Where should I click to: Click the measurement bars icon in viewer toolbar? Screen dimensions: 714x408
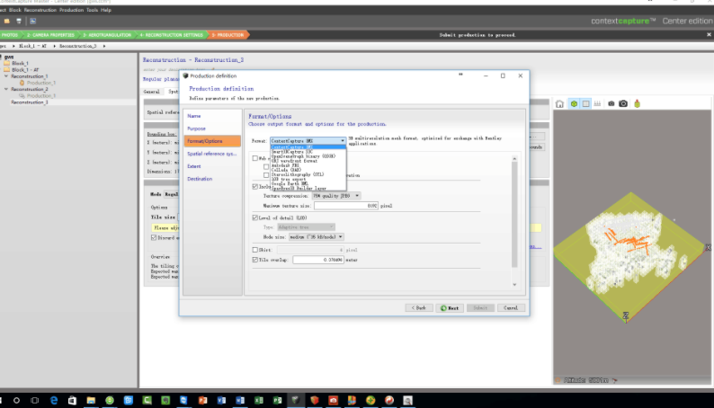[x=597, y=103]
